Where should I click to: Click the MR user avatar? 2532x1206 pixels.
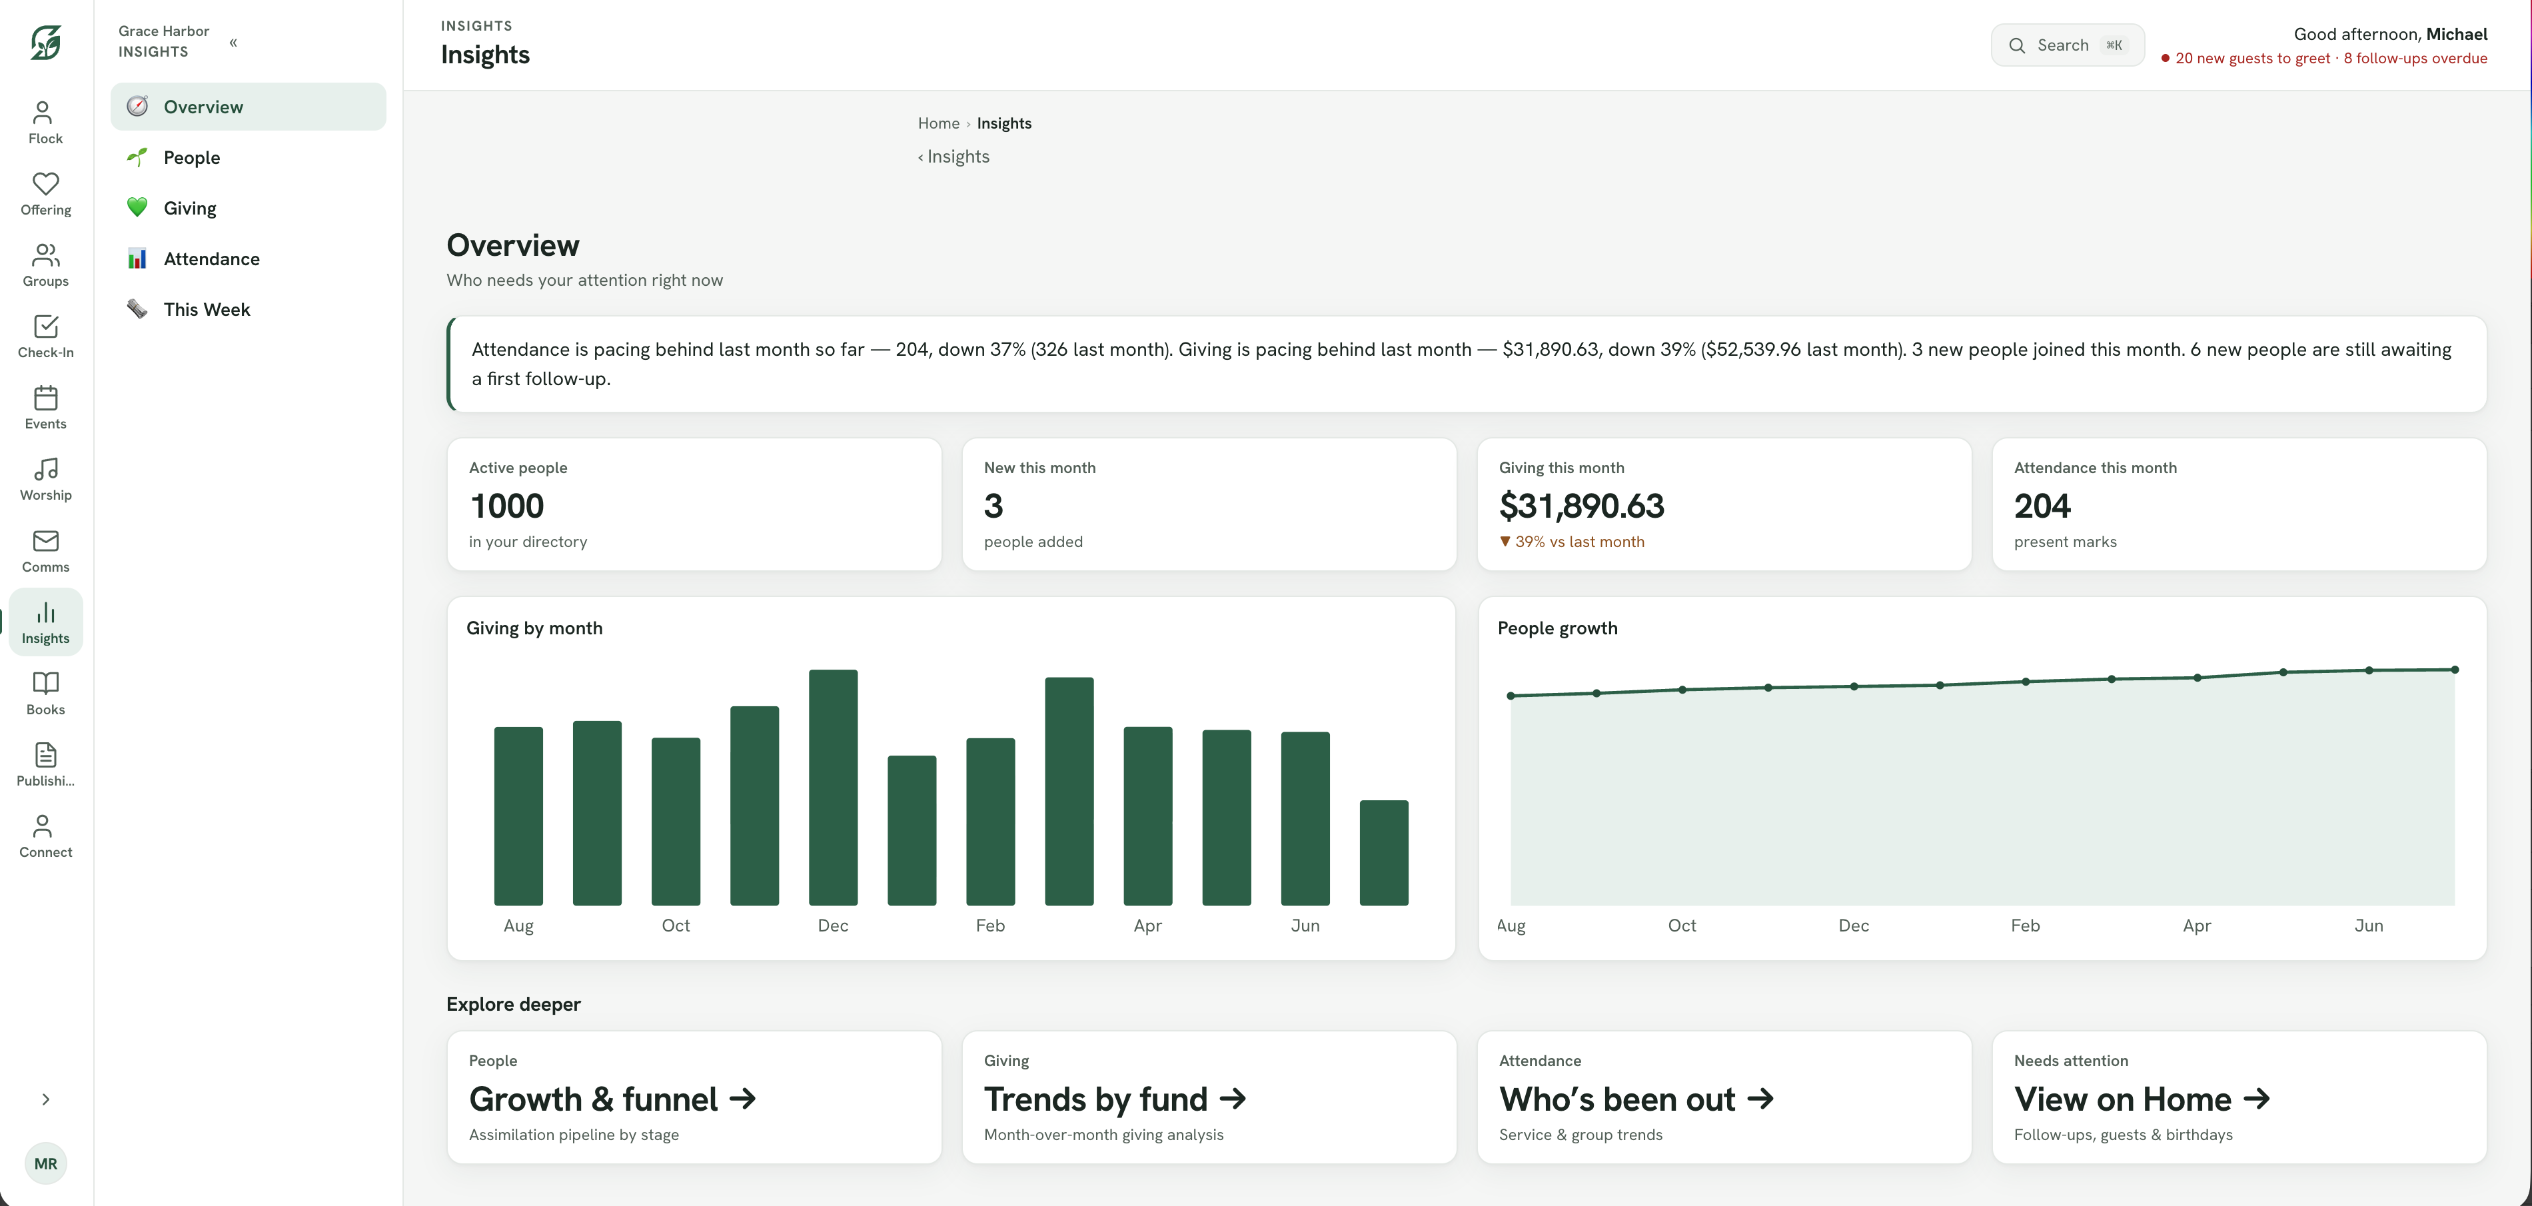(45, 1164)
